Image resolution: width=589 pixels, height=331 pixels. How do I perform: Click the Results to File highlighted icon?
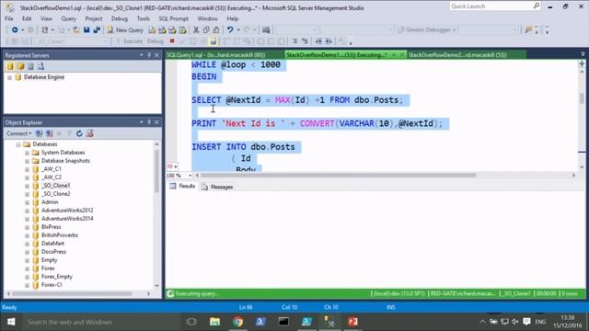tap(213, 40)
